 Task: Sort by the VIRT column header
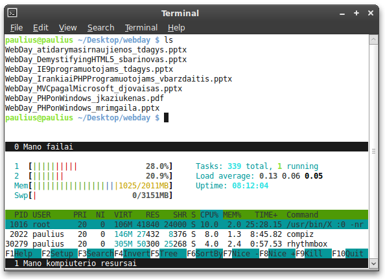pos(123,215)
